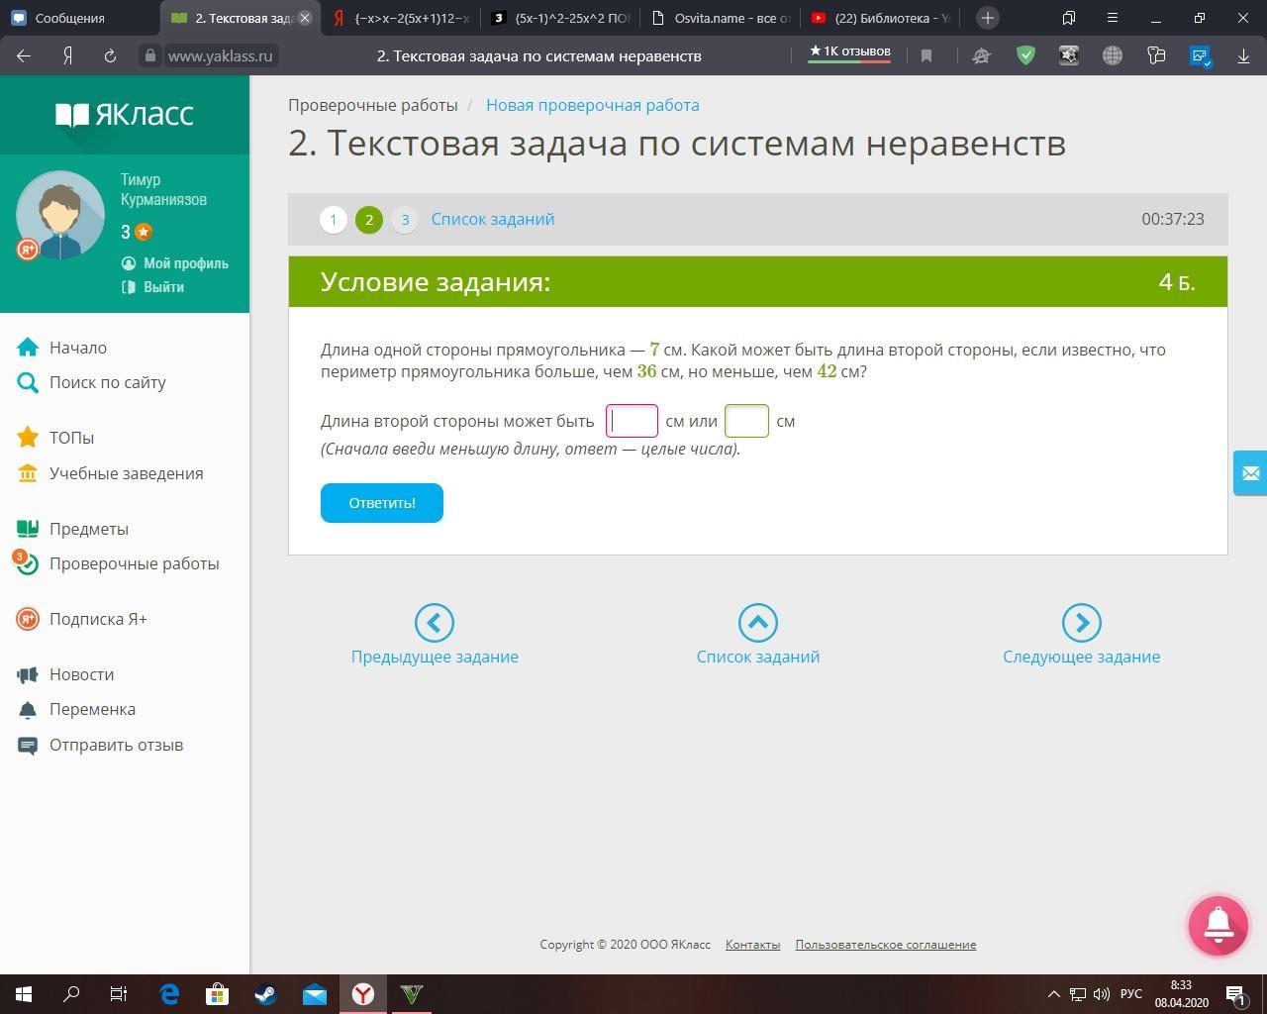Open Предметы in the sidebar

(89, 529)
